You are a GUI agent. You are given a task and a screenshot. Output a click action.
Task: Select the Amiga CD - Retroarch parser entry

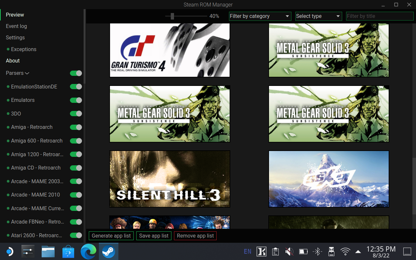click(36, 168)
